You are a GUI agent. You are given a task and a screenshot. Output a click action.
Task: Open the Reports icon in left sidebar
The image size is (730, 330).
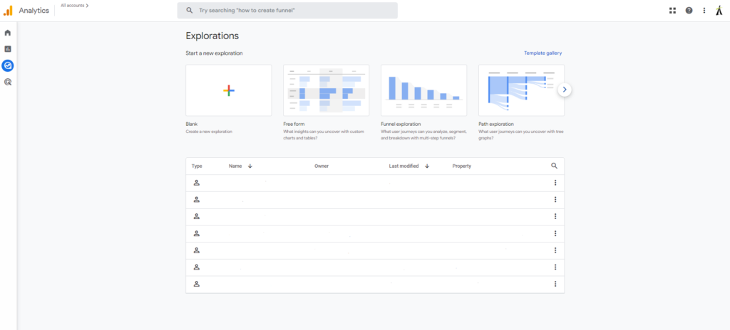click(8, 49)
